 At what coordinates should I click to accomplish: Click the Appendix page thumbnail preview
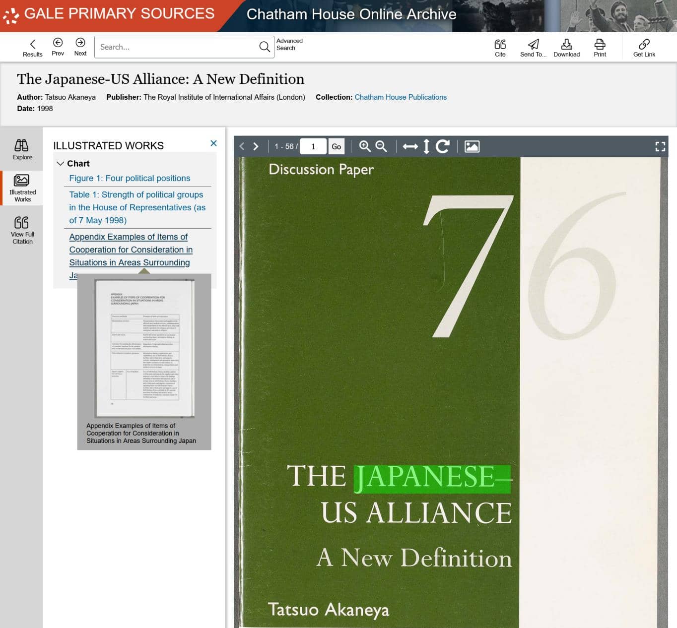[x=144, y=348]
